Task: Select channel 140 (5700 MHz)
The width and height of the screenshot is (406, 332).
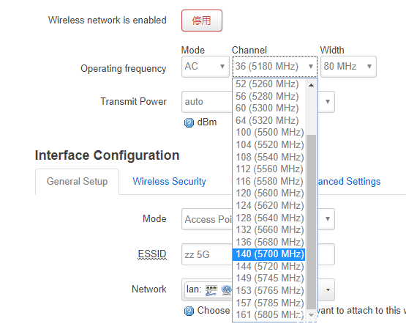Action: [x=268, y=254]
